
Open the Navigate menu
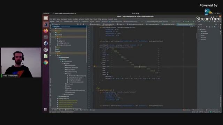tap(64, 19)
